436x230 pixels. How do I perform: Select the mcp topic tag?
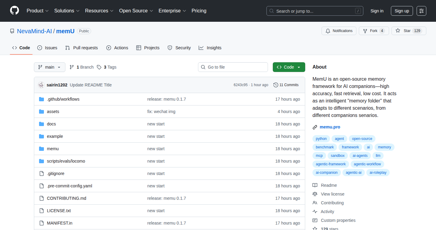click(319, 156)
